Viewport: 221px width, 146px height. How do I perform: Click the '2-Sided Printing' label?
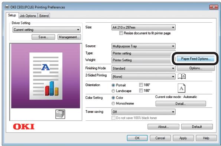tap(96, 75)
